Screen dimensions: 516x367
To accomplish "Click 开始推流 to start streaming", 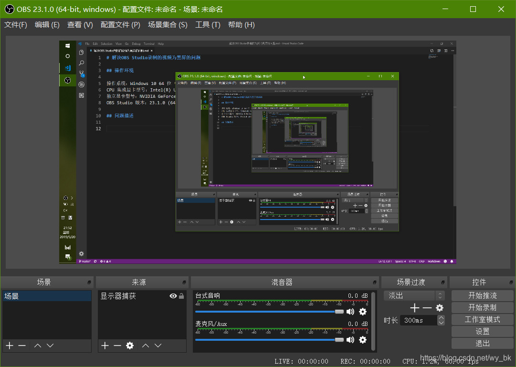I will click(483, 295).
